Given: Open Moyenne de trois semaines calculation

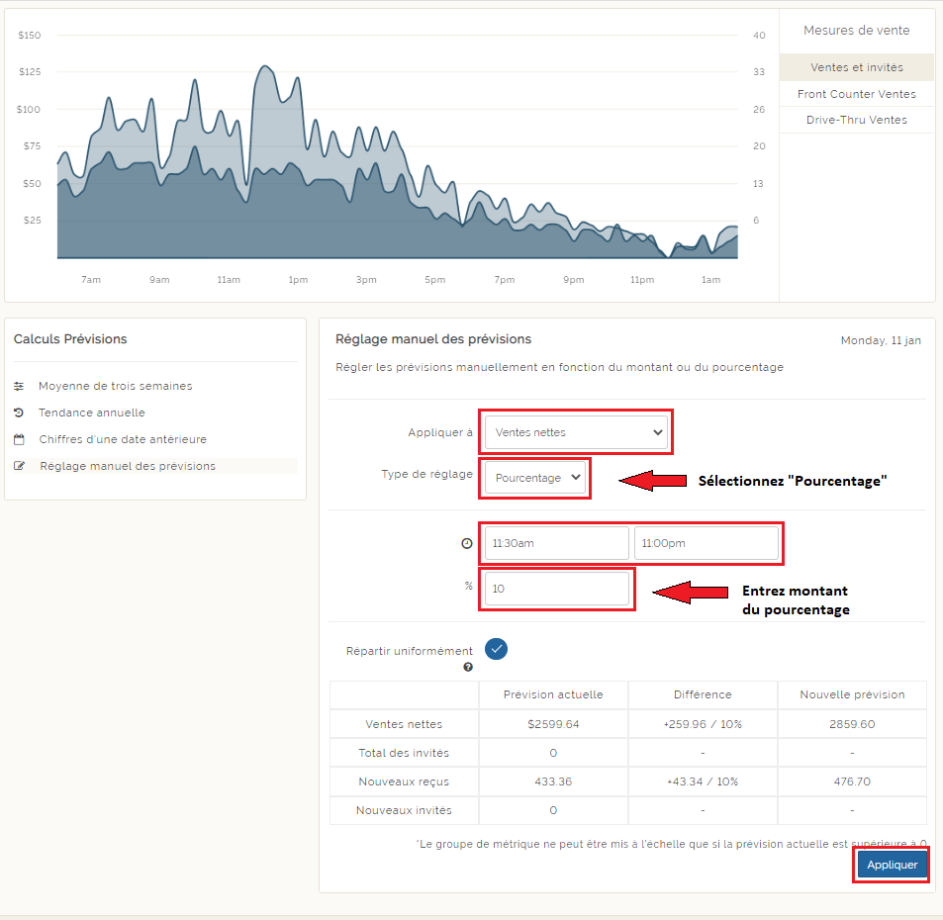Looking at the screenshot, I should tap(115, 386).
